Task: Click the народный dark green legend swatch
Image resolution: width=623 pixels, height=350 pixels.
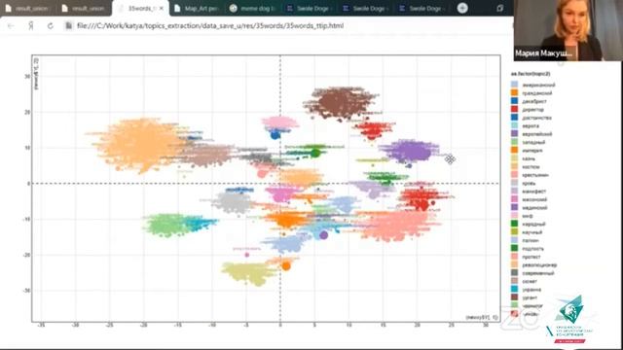Action: click(514, 224)
